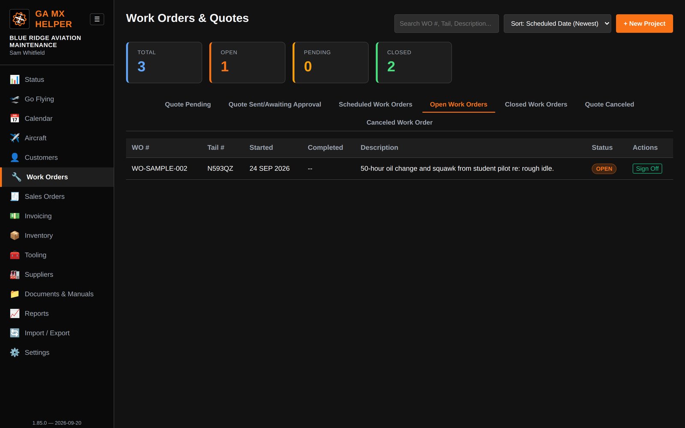
Task: Click the PENDING 0 summary card
Action: click(x=331, y=62)
